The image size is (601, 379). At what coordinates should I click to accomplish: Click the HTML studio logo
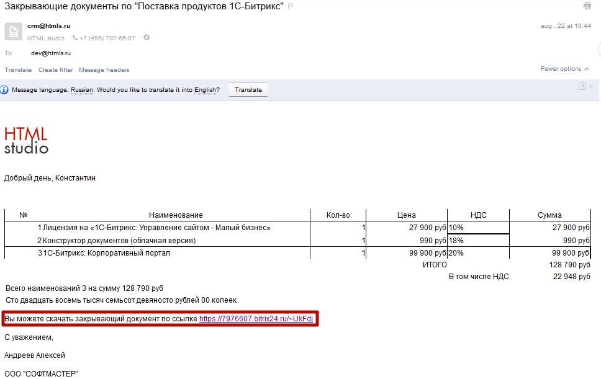coord(26,140)
